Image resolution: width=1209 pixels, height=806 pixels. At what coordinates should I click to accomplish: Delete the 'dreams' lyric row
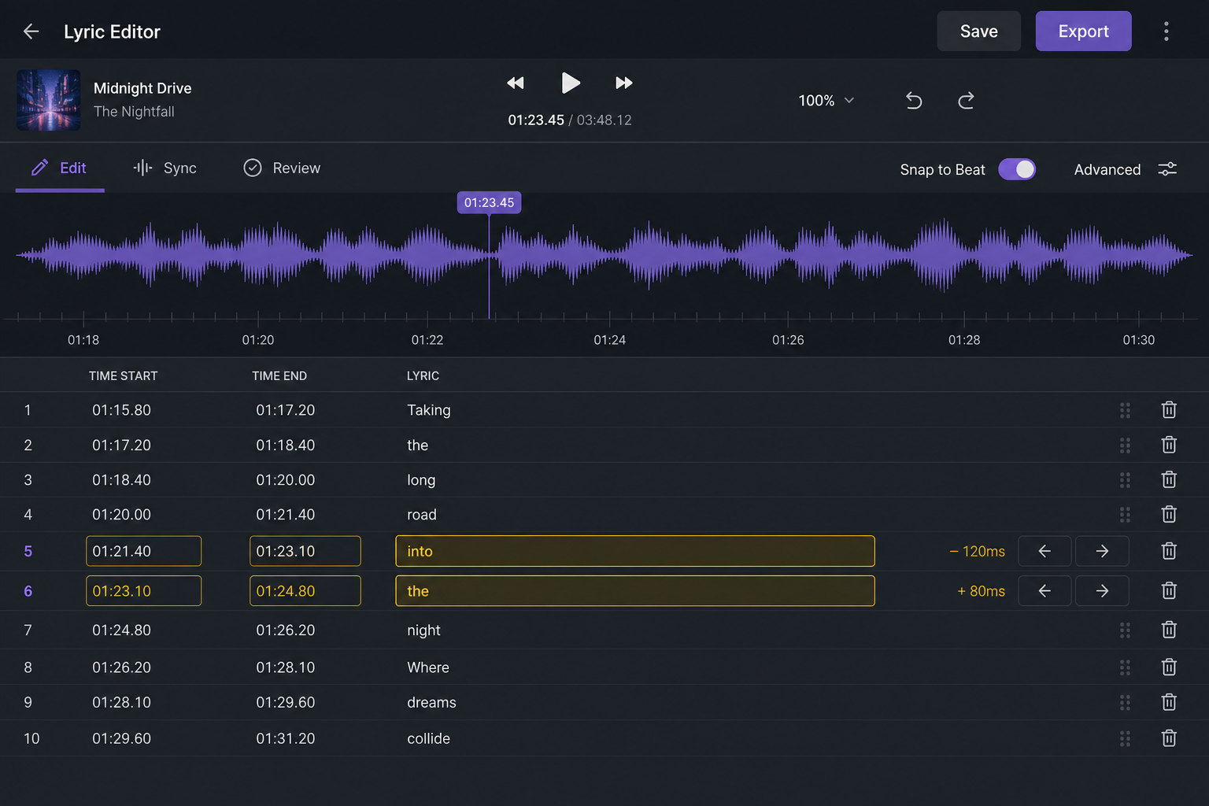(x=1169, y=702)
